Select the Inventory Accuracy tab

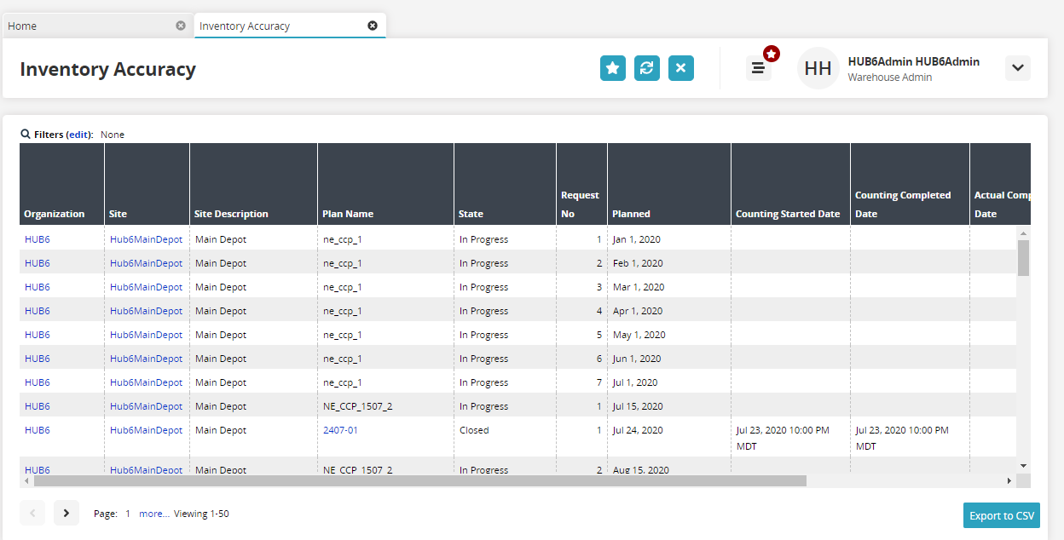tap(273, 26)
